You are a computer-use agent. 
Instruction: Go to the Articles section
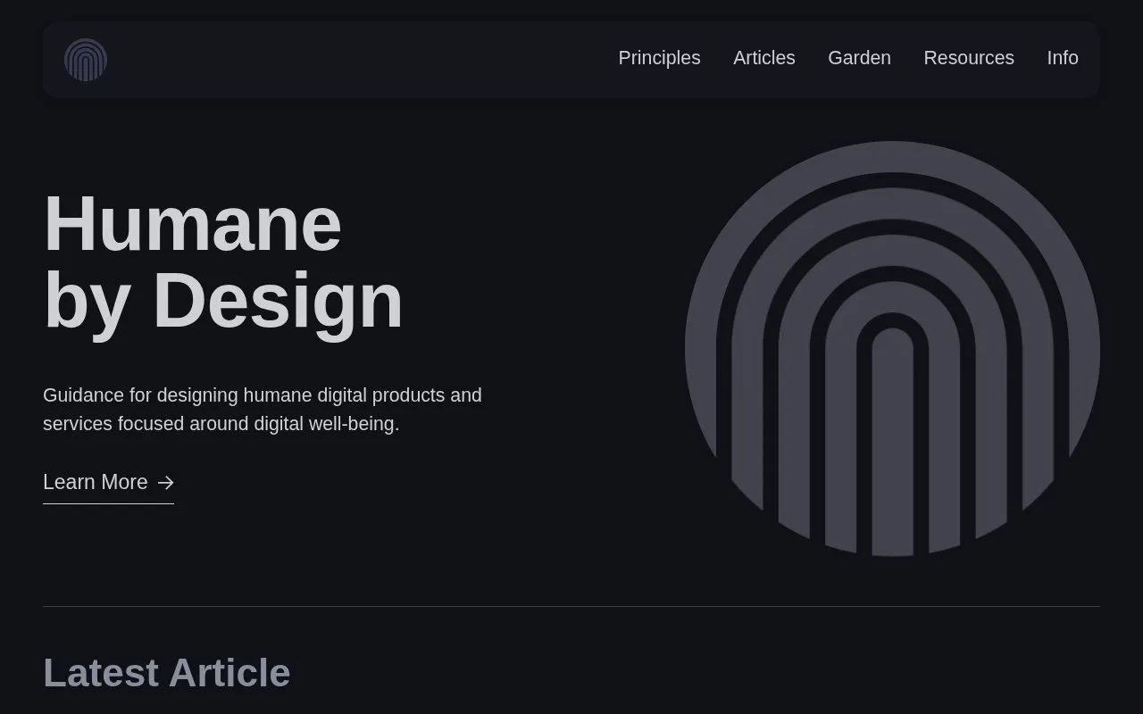[x=764, y=58]
